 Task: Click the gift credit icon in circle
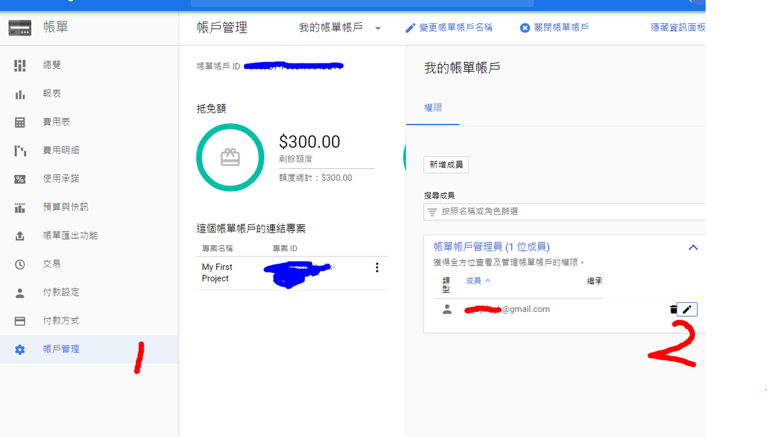point(230,157)
